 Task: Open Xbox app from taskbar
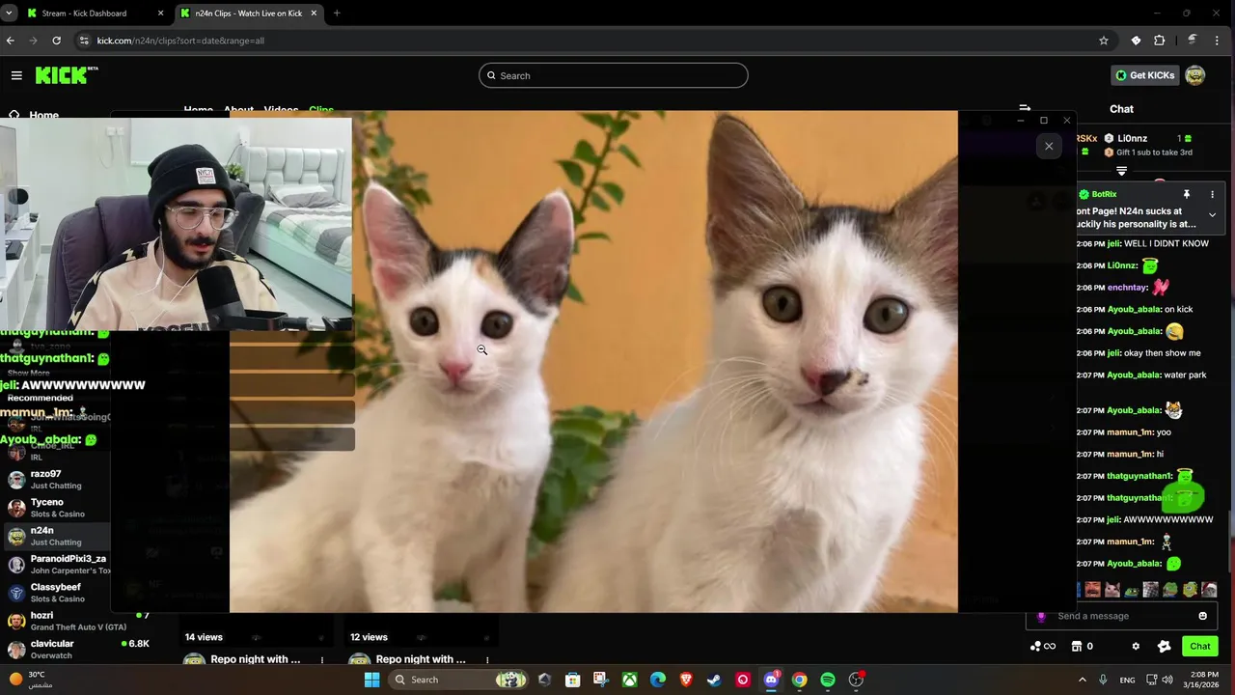pyautogui.click(x=629, y=680)
